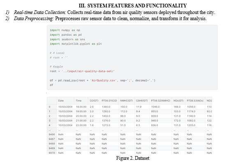Click the 'Date' column header
Screen dimensions: 227x168
click(x=61, y=101)
